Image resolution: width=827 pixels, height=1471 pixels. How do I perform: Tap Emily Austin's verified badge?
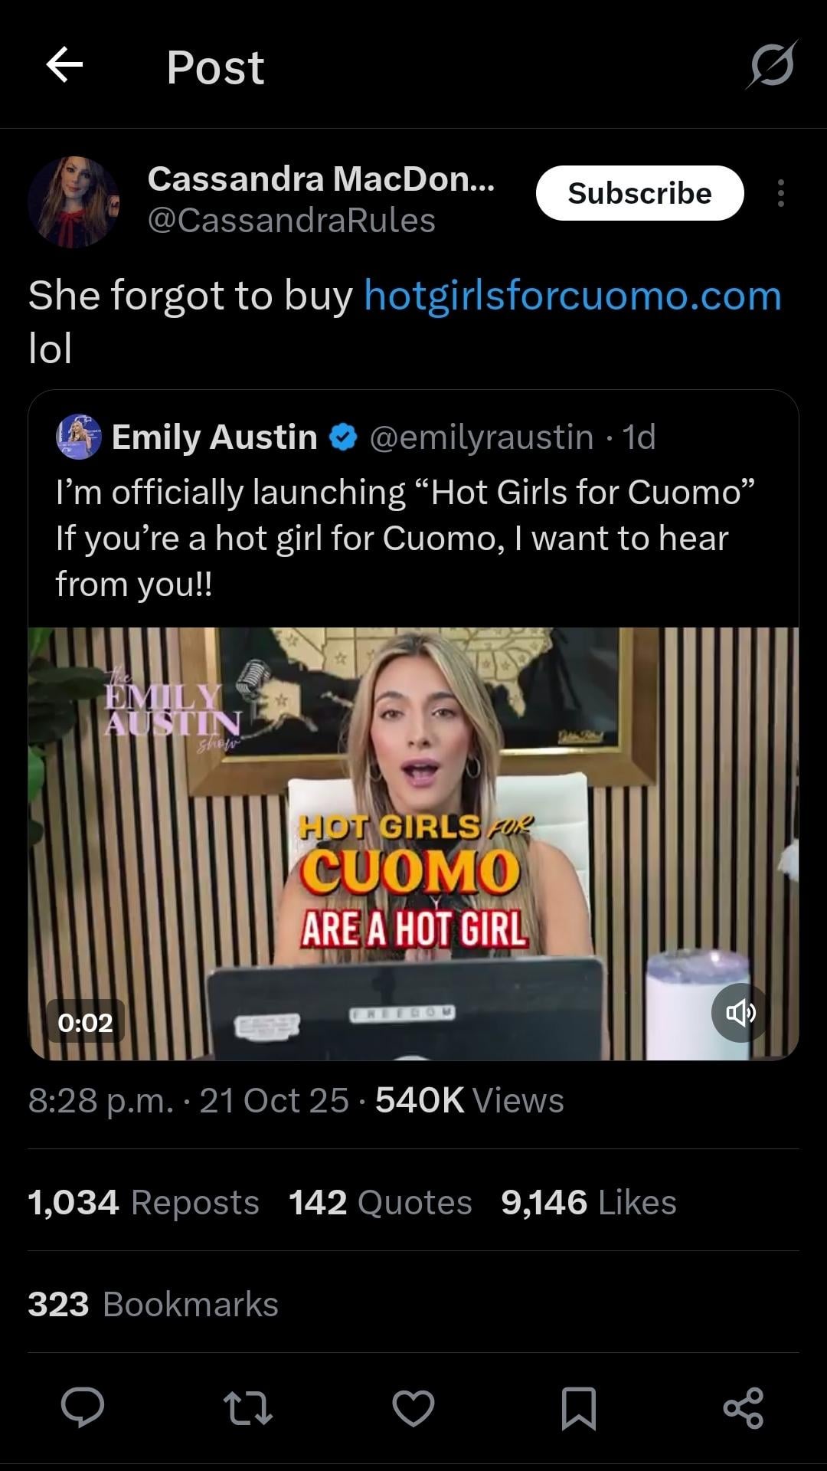pos(343,437)
